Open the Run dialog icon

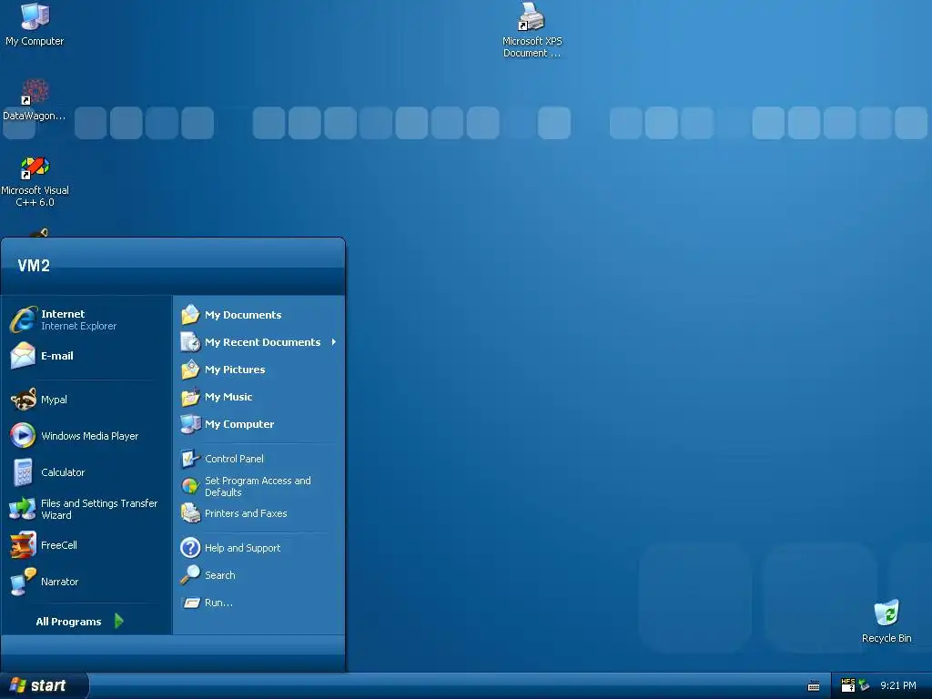click(x=191, y=603)
